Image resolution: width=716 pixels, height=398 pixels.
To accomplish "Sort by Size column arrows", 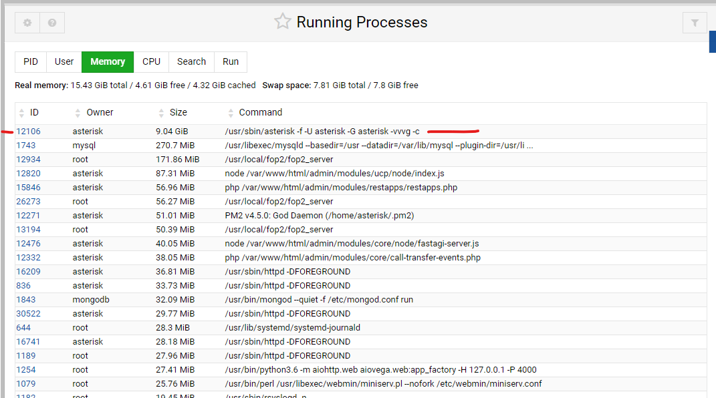I will pos(161,113).
